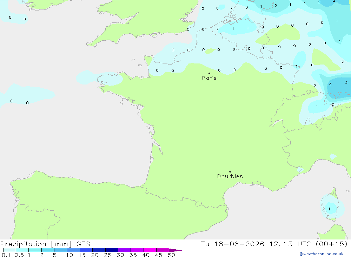Pick the 5–10 mm legend swatch
The height and width of the screenshot is (257, 351).
(61, 250)
